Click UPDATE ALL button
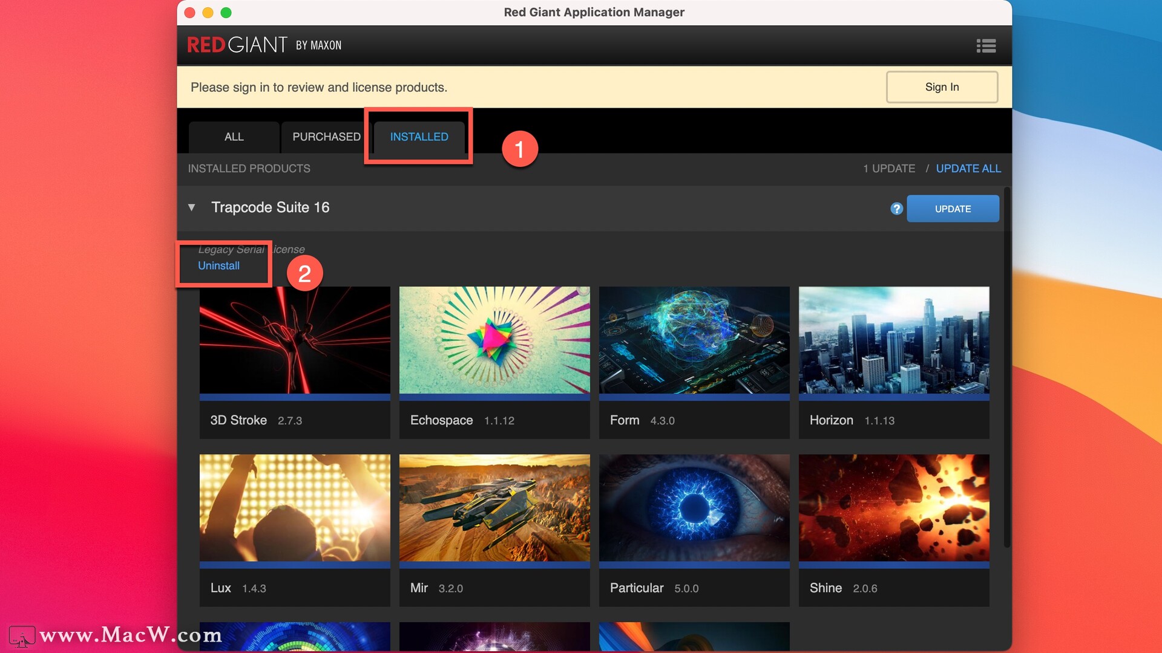 point(968,167)
